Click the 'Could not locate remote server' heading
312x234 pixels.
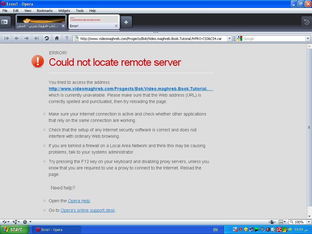click(x=115, y=62)
